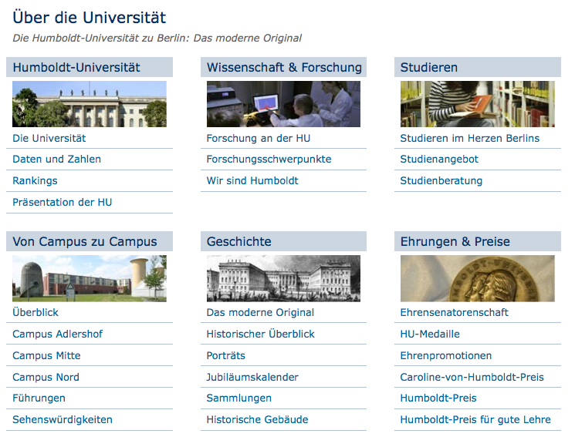Select the Caroline-von-Humboldt-Preis link

pyautogui.click(x=472, y=378)
